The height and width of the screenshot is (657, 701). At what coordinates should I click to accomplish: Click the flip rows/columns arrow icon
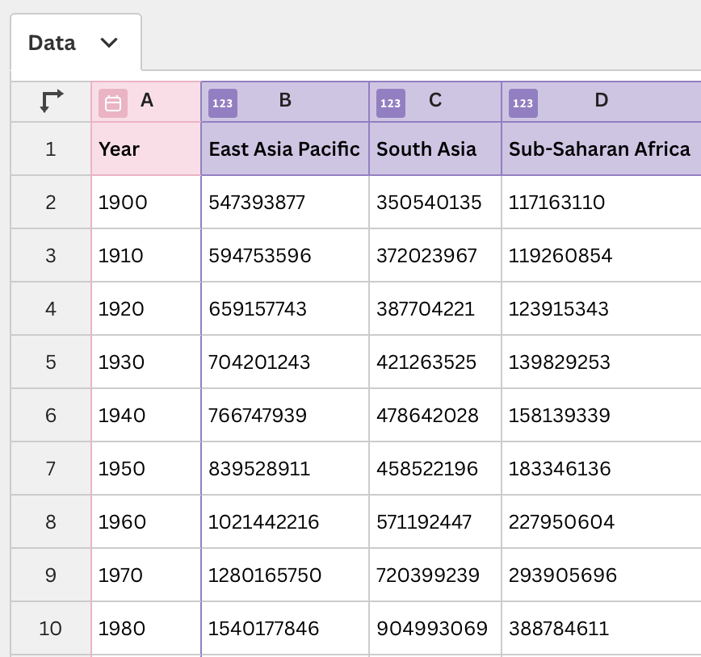pos(49,101)
